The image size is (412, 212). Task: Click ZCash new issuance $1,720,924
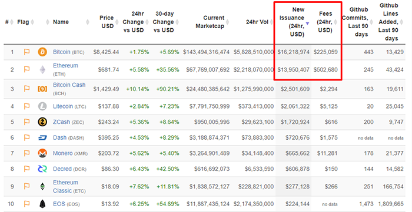(x=295, y=122)
